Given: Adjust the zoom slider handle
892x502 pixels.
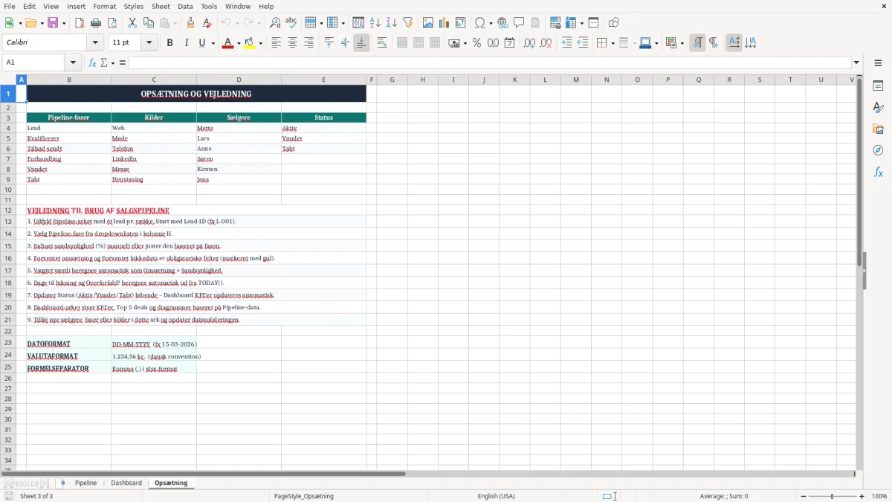Looking at the screenshot, I should click(x=833, y=496).
